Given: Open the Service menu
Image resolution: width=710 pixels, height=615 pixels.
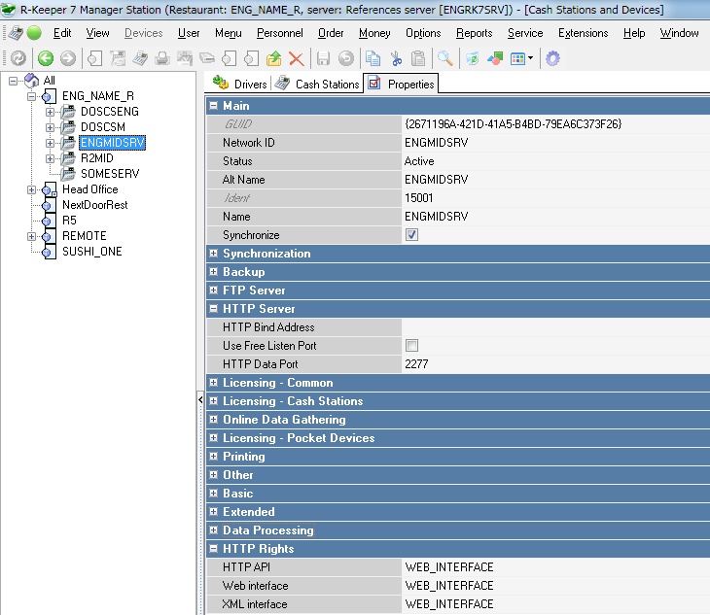Looking at the screenshot, I should tap(525, 33).
